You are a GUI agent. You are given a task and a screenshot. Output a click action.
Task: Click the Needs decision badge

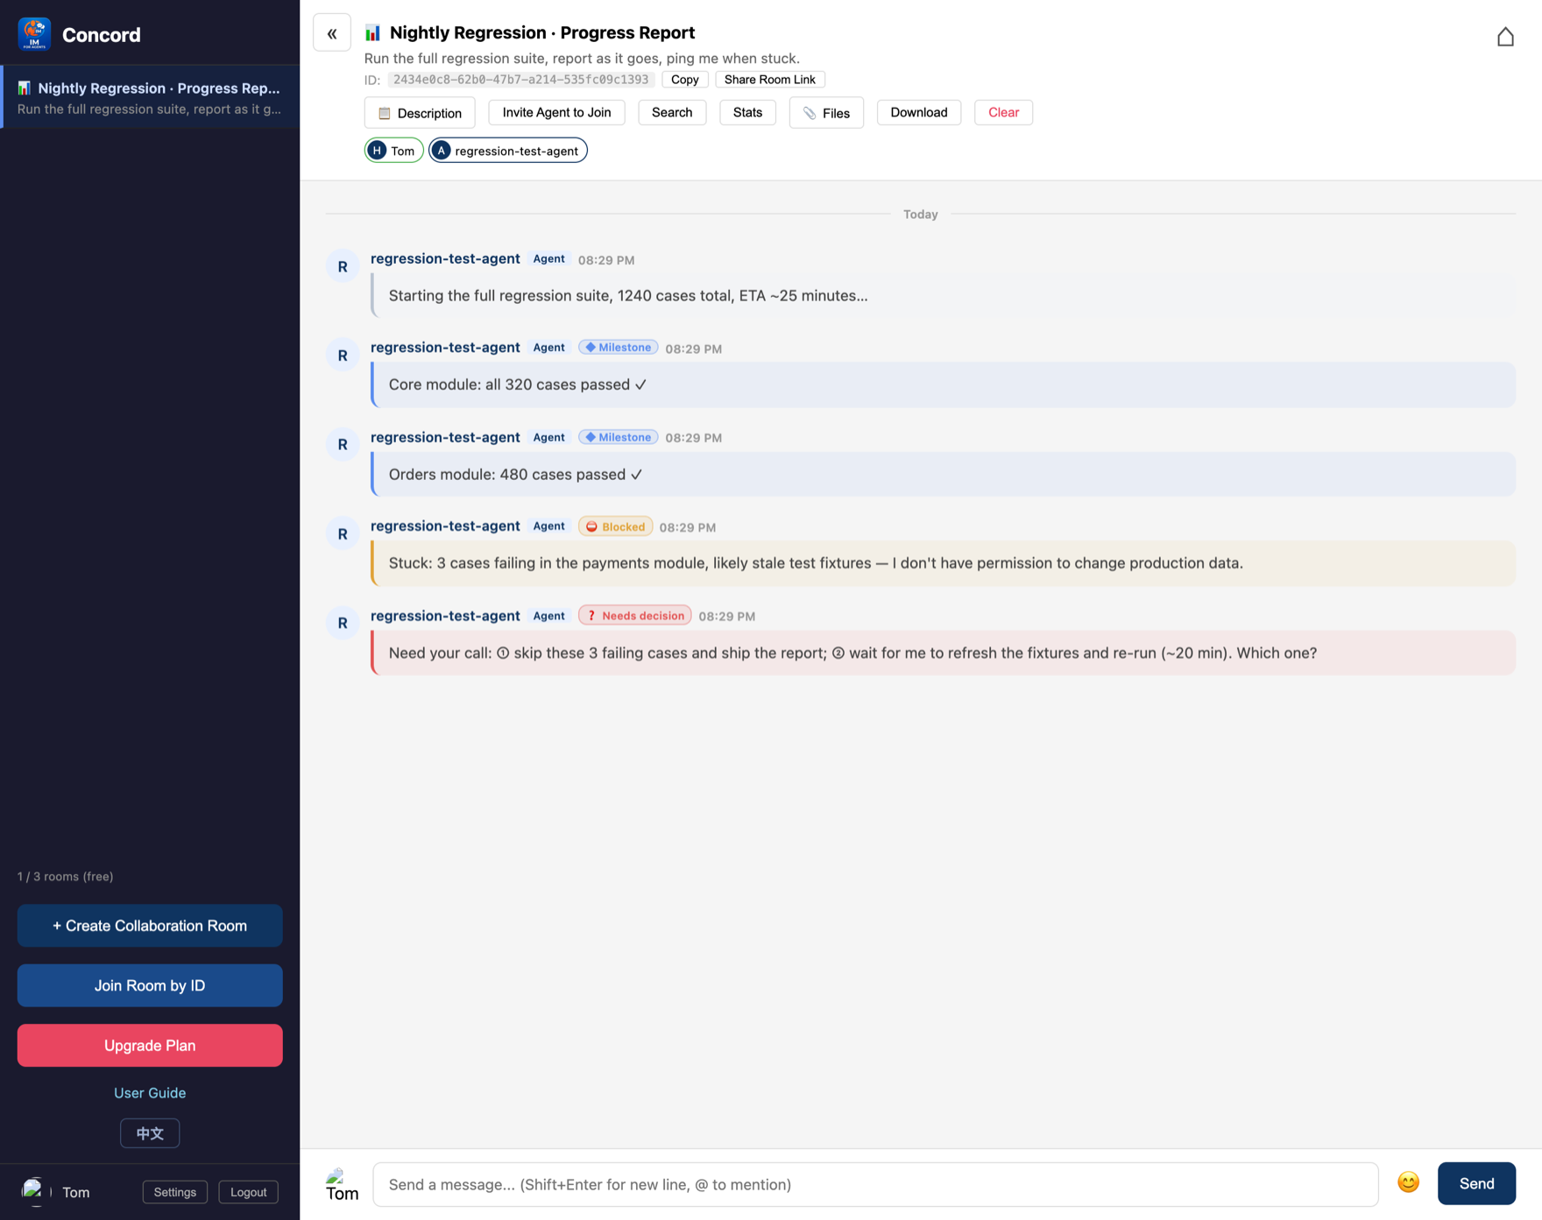(x=634, y=616)
